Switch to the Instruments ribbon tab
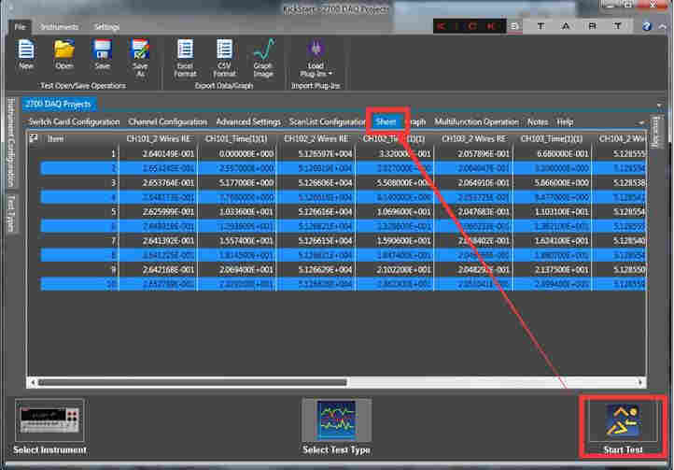Screen dimensions: 674x470 (60, 27)
